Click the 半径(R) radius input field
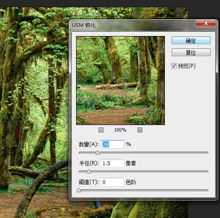 pos(112,163)
